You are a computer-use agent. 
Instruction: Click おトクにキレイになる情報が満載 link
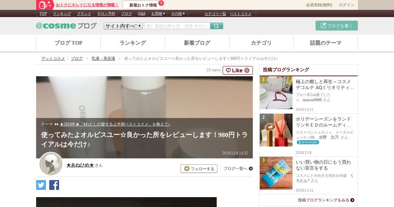tap(87, 5)
